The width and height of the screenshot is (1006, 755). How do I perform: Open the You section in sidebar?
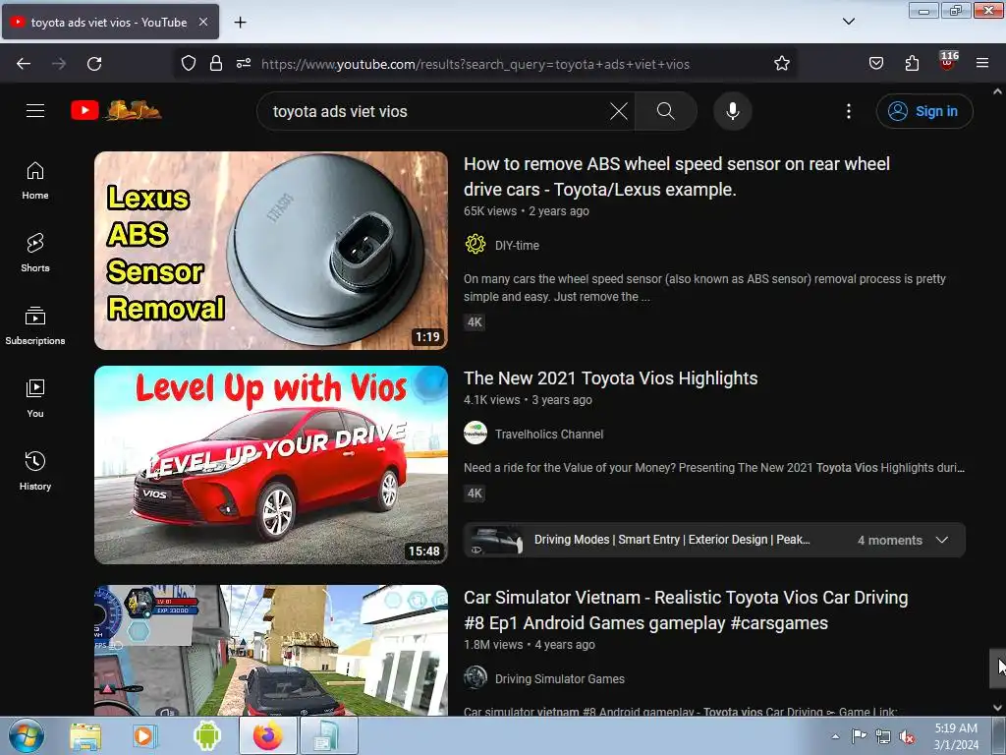click(35, 398)
